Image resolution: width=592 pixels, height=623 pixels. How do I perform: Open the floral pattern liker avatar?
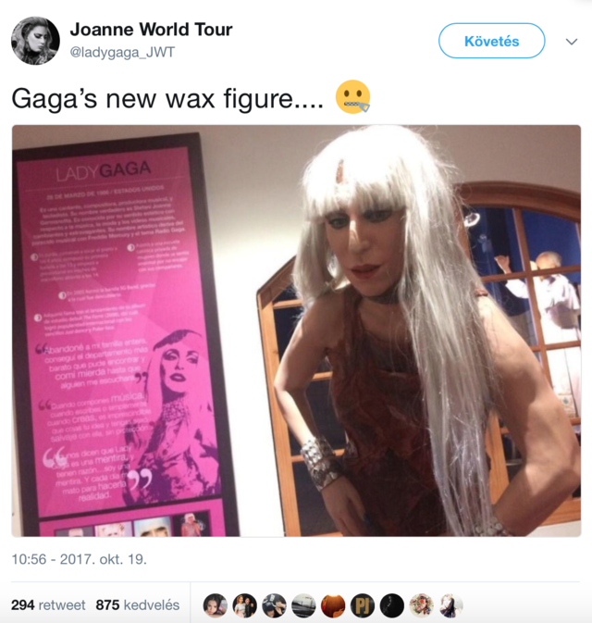coord(422,605)
